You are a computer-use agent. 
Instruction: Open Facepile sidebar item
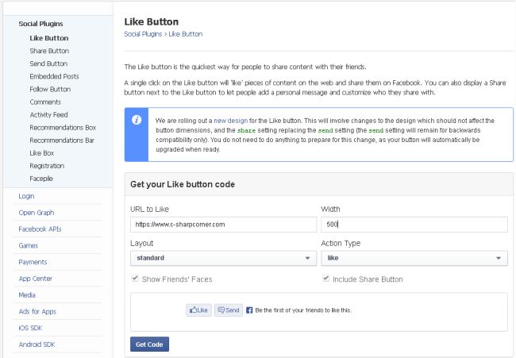click(x=41, y=179)
